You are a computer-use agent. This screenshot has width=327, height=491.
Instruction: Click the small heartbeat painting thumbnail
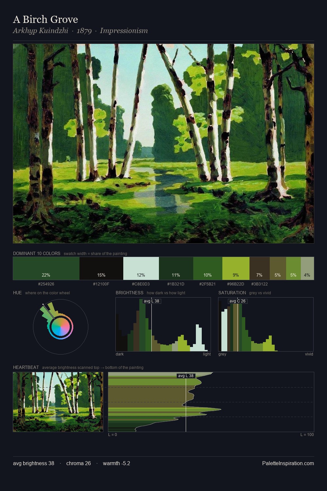click(x=58, y=402)
